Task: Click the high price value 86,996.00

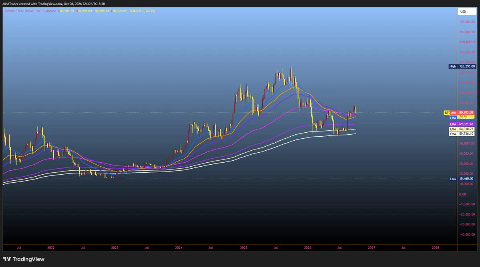Action: point(85,11)
